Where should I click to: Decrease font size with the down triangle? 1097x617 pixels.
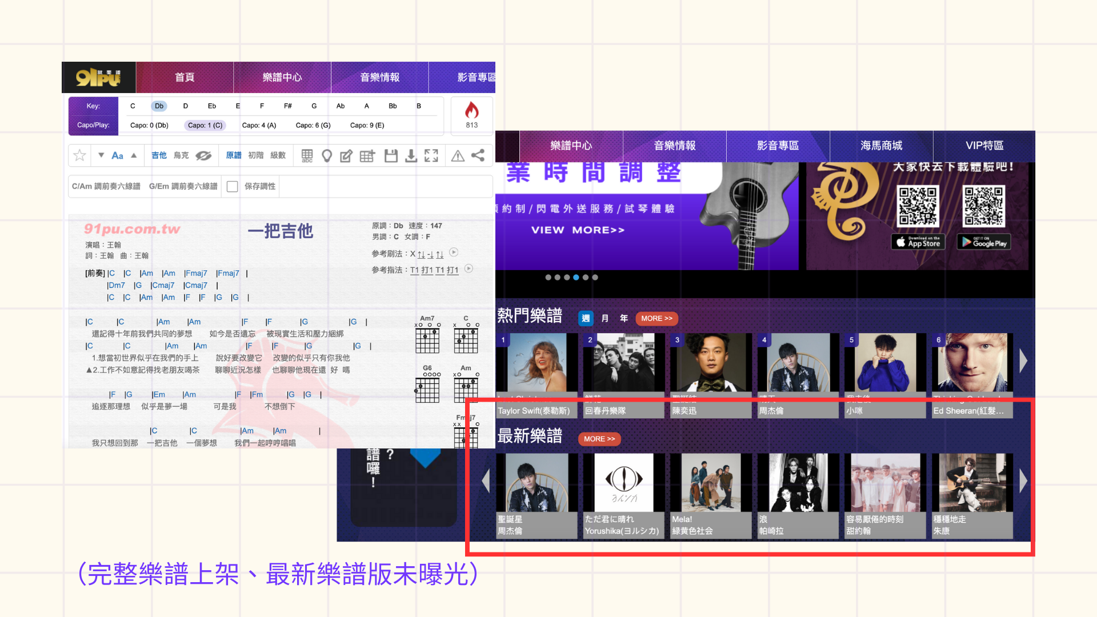tap(101, 155)
